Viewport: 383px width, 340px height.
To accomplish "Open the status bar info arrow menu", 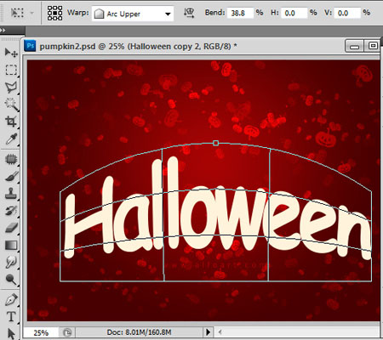I will (x=208, y=331).
